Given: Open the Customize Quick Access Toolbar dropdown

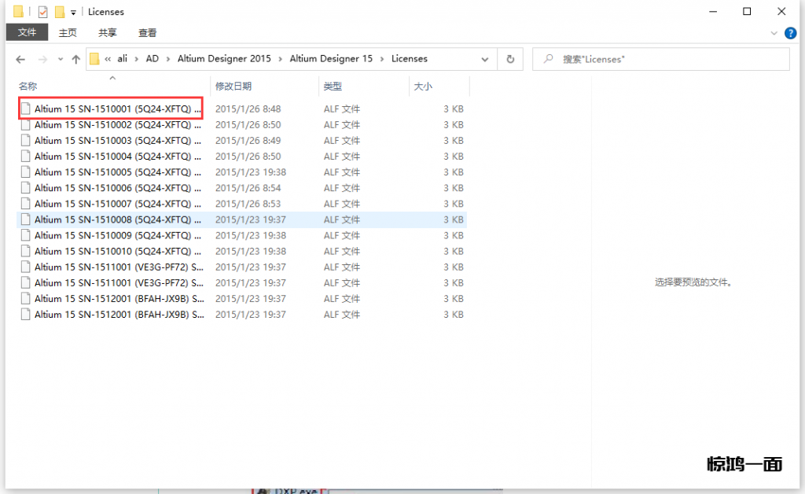Looking at the screenshot, I should click(x=73, y=13).
